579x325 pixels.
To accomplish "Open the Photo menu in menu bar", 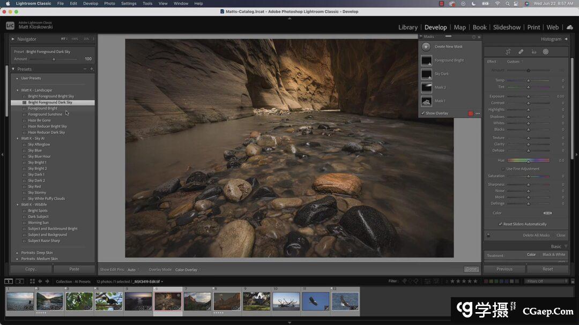I will click(109, 3).
